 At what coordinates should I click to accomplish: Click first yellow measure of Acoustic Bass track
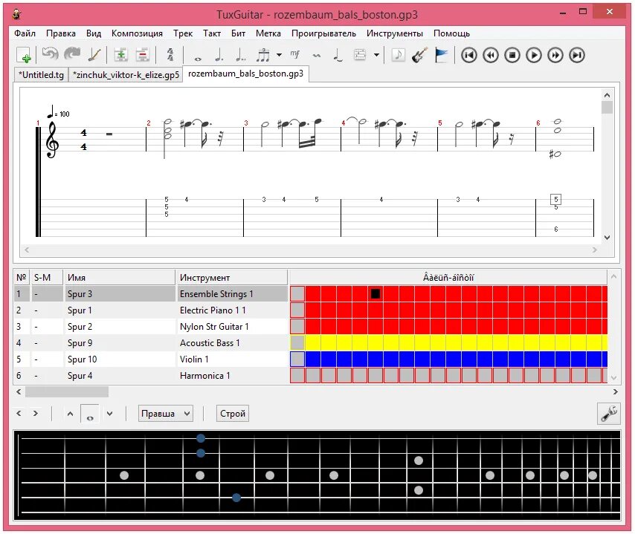point(313,342)
